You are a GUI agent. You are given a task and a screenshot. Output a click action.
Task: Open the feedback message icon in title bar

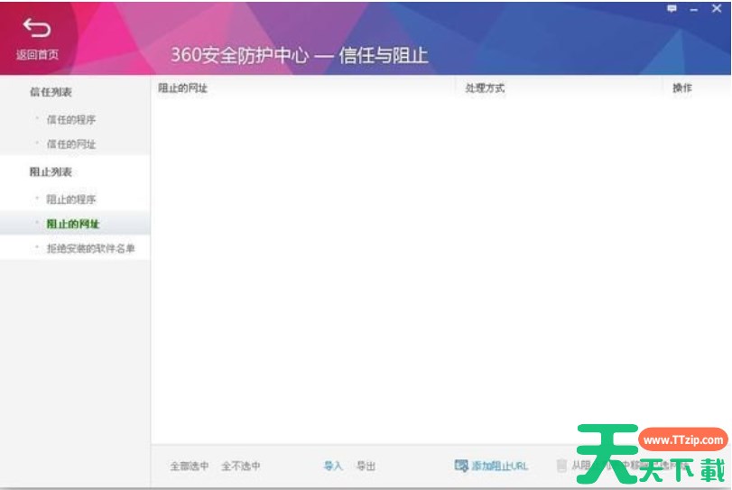[672, 8]
